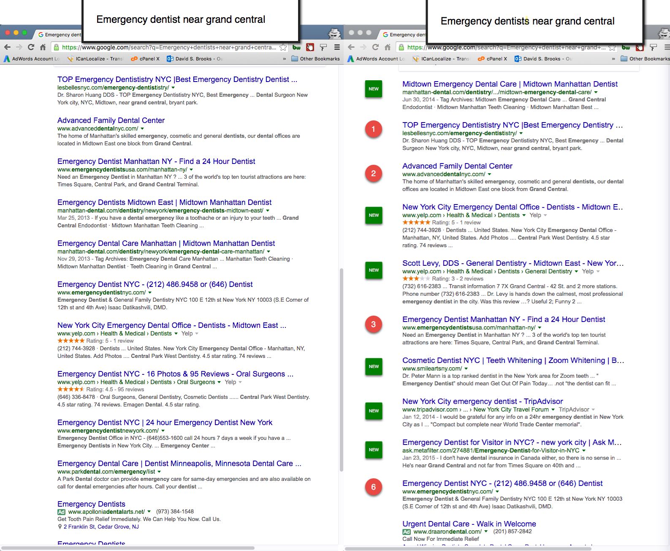Image resolution: width=670 pixels, height=551 pixels.
Task: Open Emergency Dentists apolloniadentalarts ad in left window
Action: coord(91,504)
